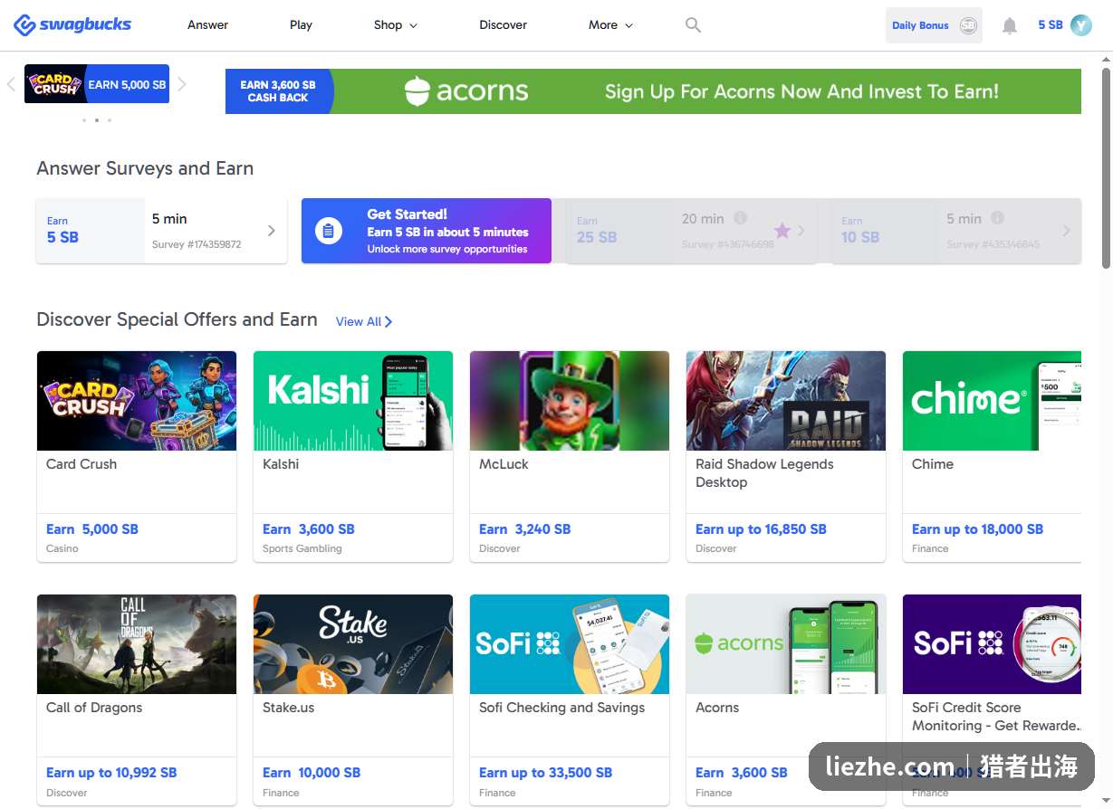Click Get Started survey profile banner

pos(426,231)
